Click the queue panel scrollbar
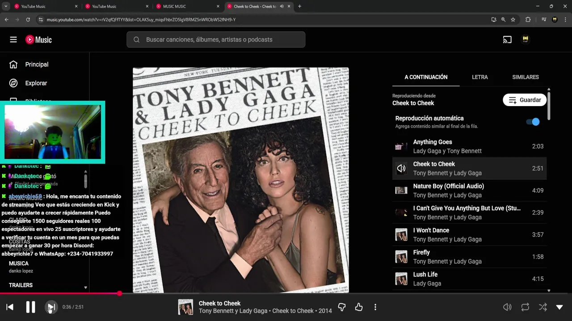The image size is (572, 321). point(549,106)
